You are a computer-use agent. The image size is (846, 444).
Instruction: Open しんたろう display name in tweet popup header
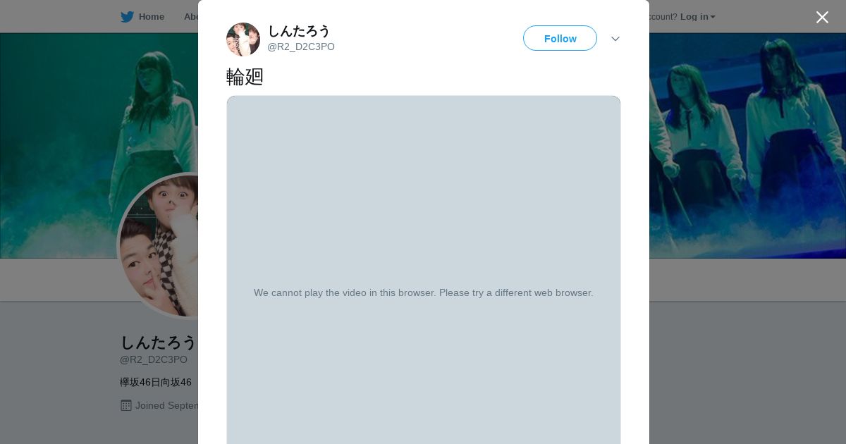point(299,31)
